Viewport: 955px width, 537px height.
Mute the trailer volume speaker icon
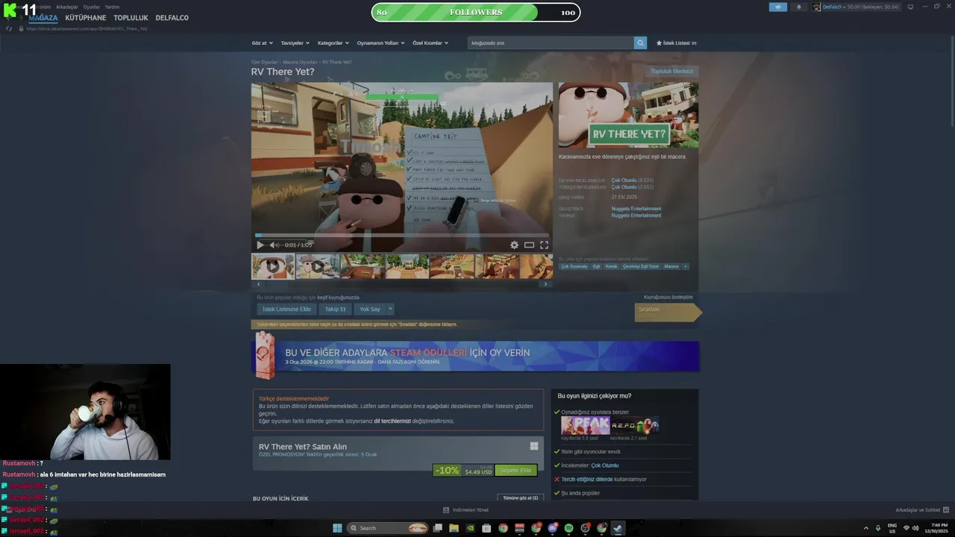coord(274,245)
